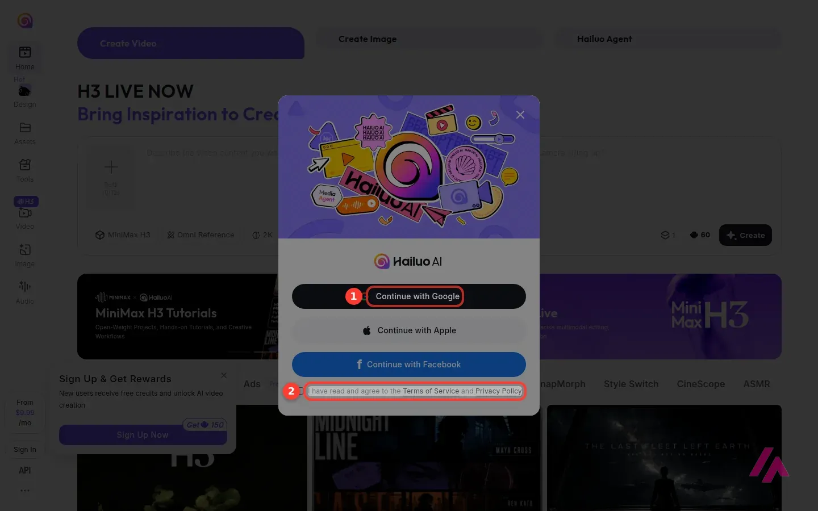Screen dimensions: 818x511
Task: Open Tools in the sidebar
Action: [x=25, y=170]
